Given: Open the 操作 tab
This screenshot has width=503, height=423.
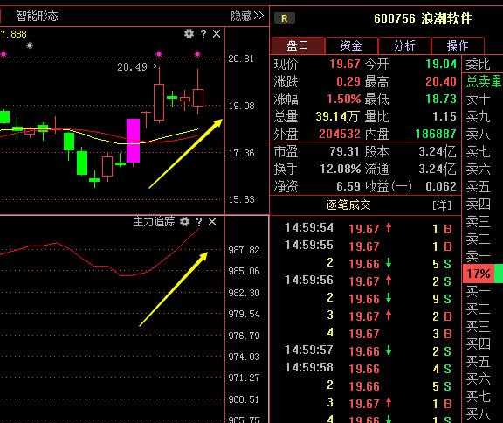Looking at the screenshot, I should tap(458, 46).
